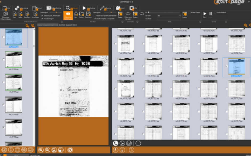This screenshot has height=156, width=251.
Task: Click the Erkennung Barcode button
Action: point(128,15)
